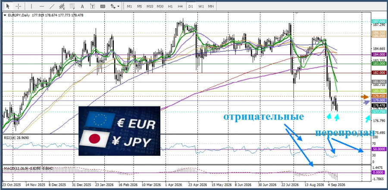Switch to H1 timeframe
388x190 pixels.
[170, 6]
